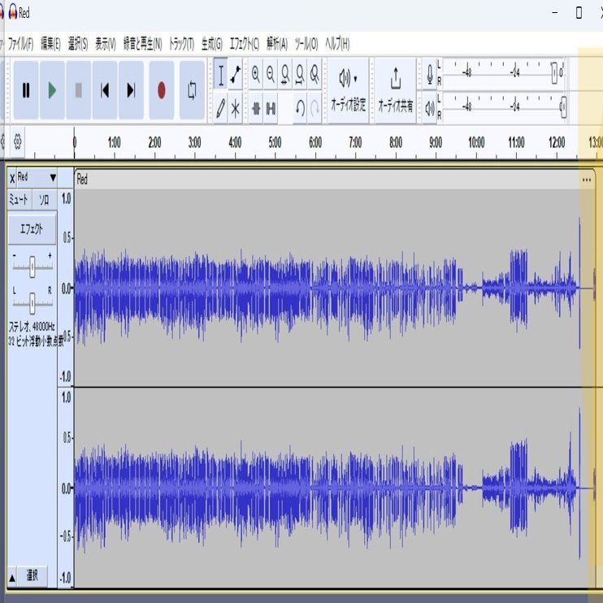Click the 6:00 mark on the timeline ruler
The image size is (603, 603).
[x=315, y=143]
